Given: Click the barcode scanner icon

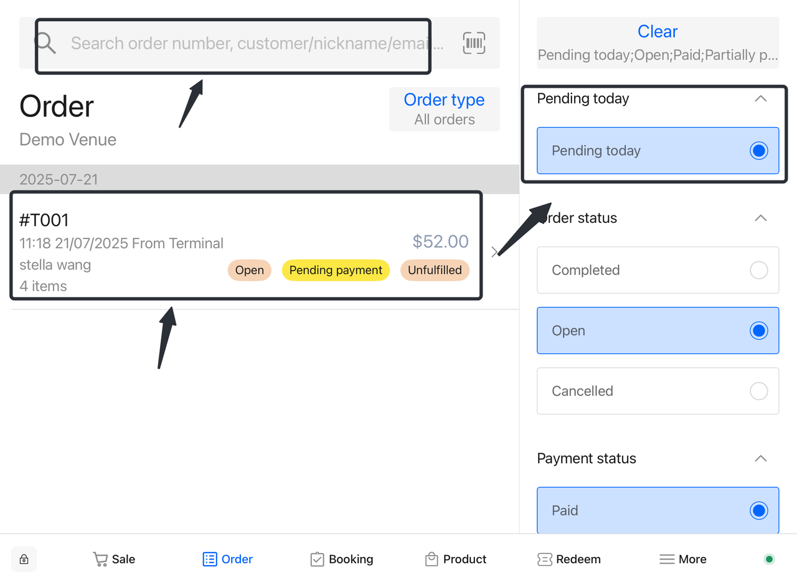Looking at the screenshot, I should tap(474, 43).
